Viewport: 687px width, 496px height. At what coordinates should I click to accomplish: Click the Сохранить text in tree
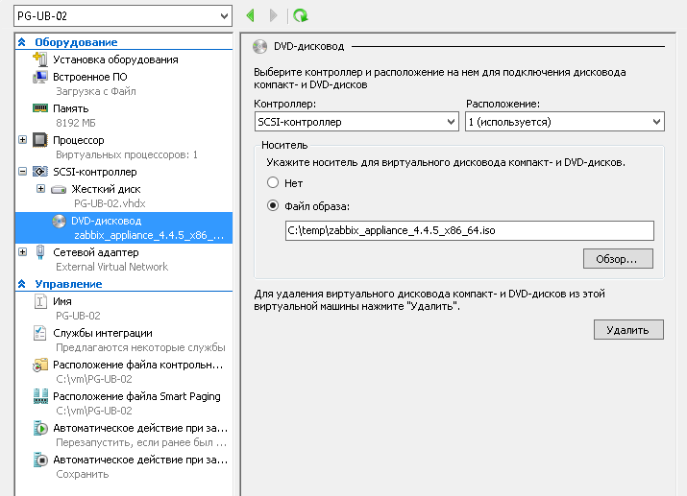tap(83, 474)
